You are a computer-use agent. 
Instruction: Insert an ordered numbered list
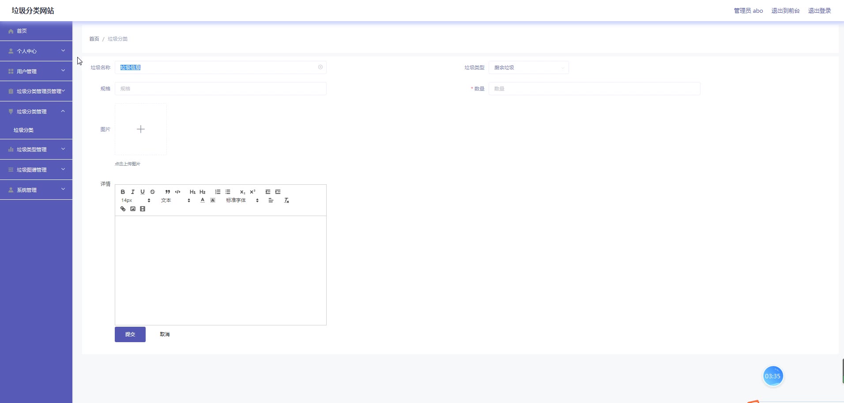point(218,192)
